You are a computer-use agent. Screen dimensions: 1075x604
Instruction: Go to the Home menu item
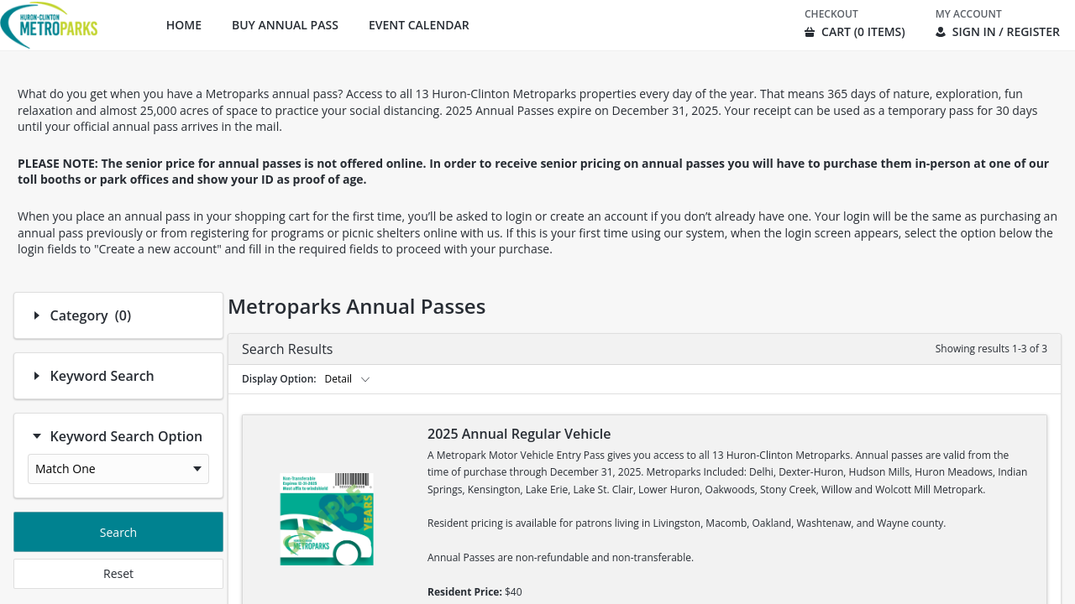point(184,25)
